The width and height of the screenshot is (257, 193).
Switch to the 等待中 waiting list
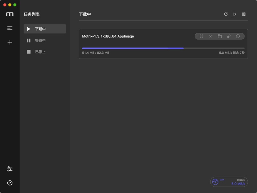[44, 40]
